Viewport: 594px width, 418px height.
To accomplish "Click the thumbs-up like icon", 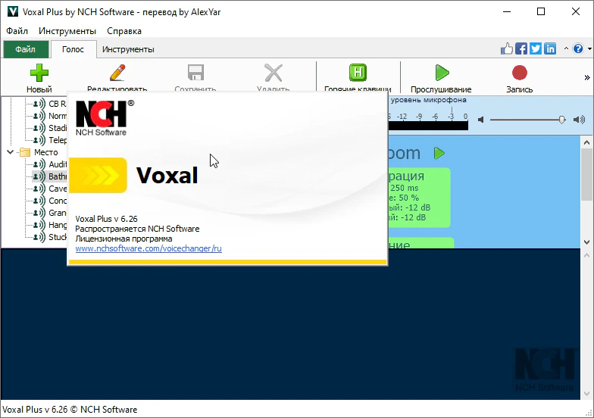I will tap(507, 49).
